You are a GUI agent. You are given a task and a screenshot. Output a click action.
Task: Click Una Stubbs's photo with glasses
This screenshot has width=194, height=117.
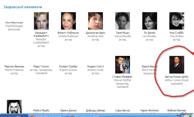click(177, 21)
